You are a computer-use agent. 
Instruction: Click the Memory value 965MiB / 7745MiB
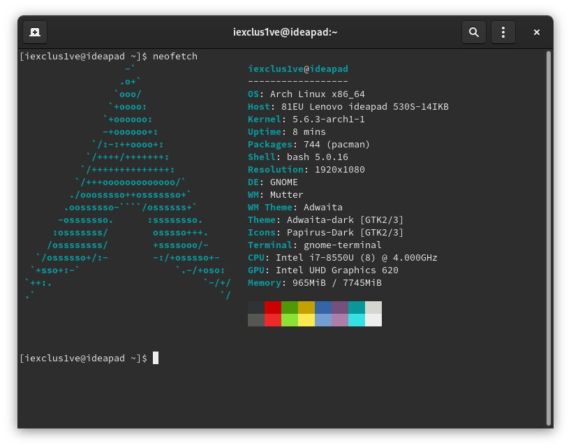tap(337, 283)
